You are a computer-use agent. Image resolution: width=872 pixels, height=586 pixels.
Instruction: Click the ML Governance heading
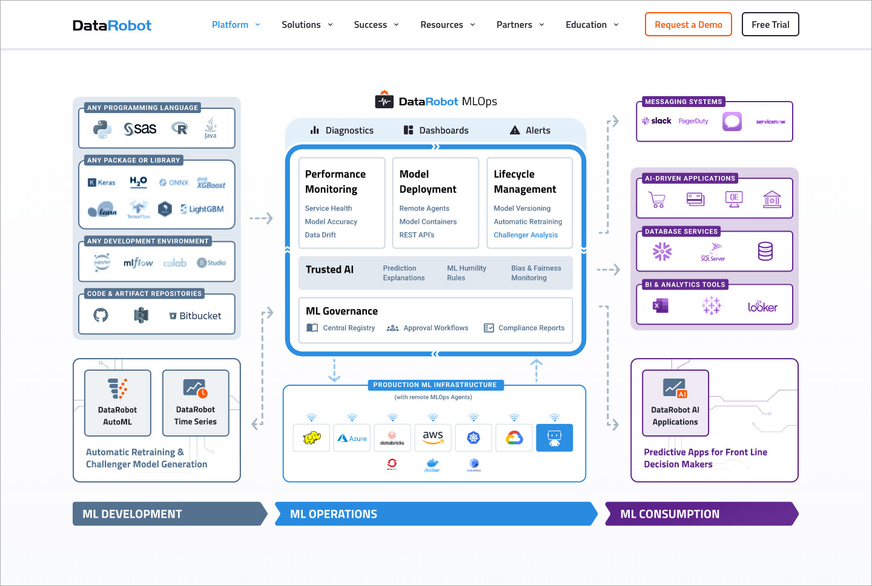click(342, 311)
